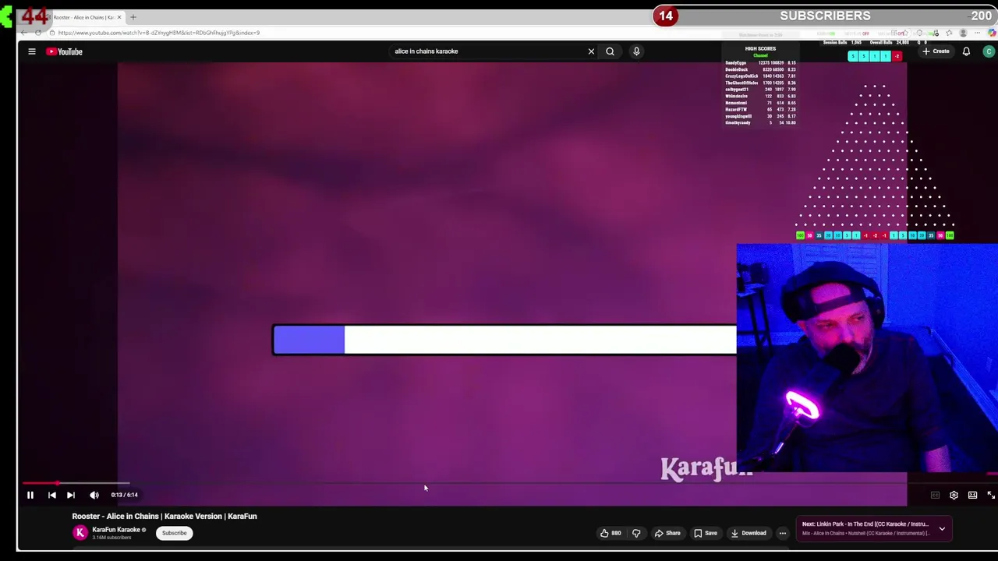Viewport: 998px width, 561px height.
Task: Close the Rooster browser tab
Action: pos(119,17)
